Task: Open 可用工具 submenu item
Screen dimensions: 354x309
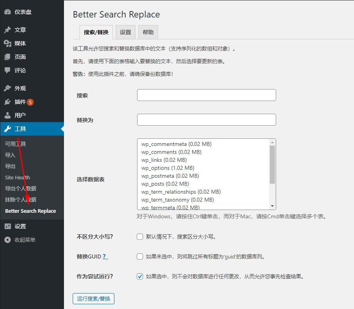Action: (15, 144)
